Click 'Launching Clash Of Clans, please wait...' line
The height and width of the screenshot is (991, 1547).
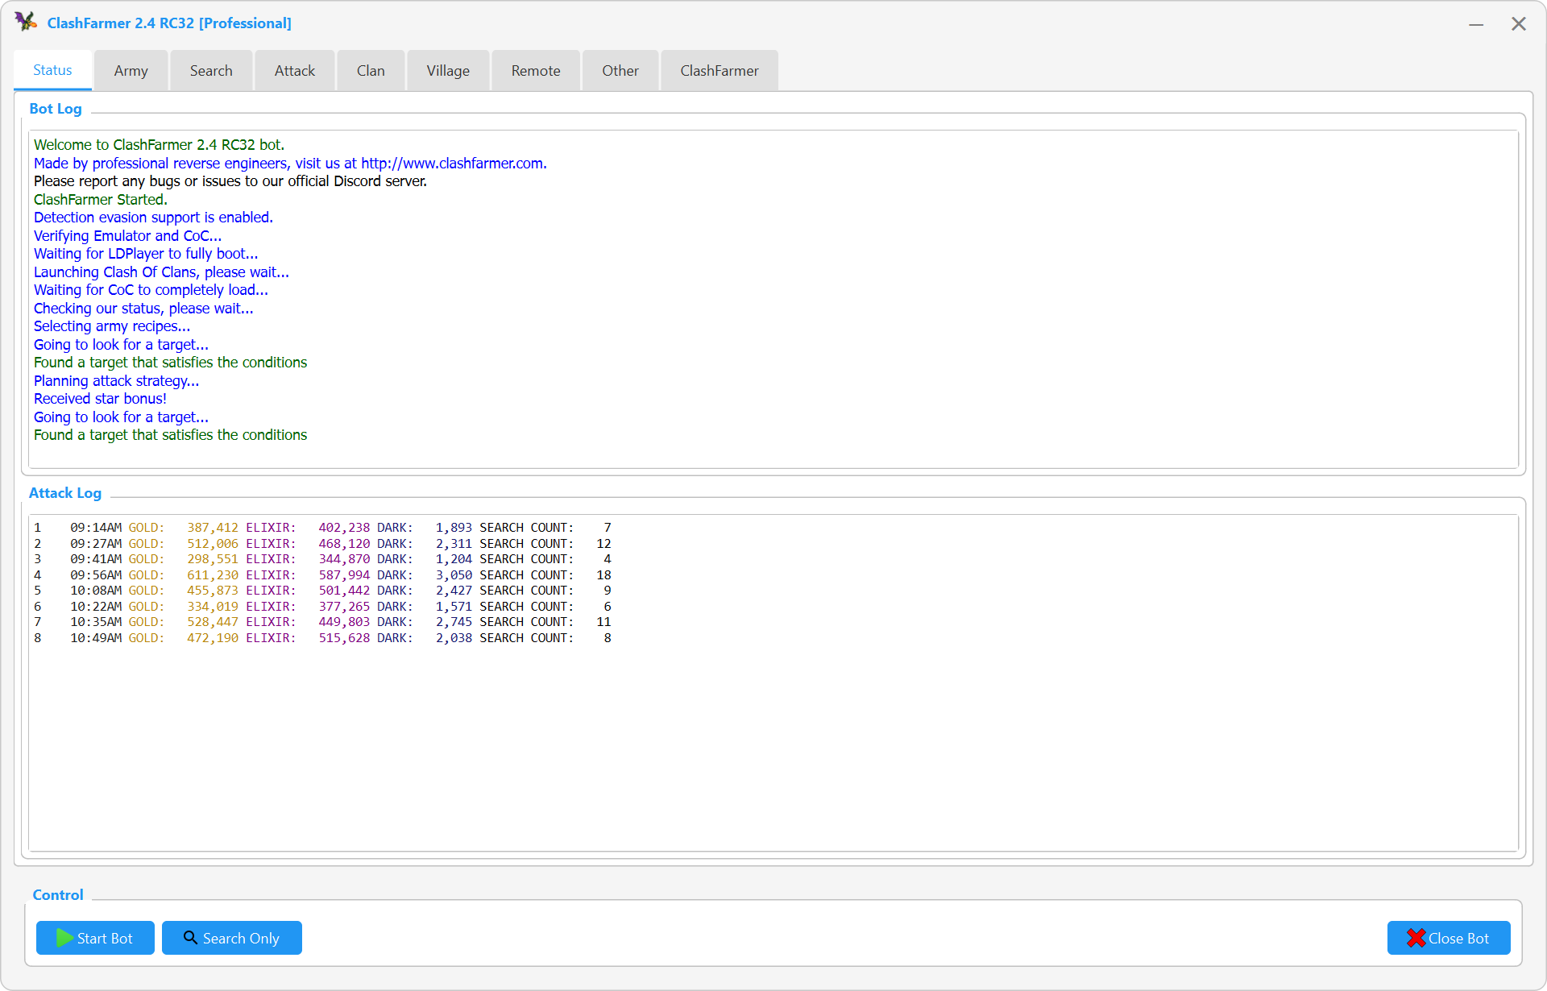pyautogui.click(x=161, y=272)
